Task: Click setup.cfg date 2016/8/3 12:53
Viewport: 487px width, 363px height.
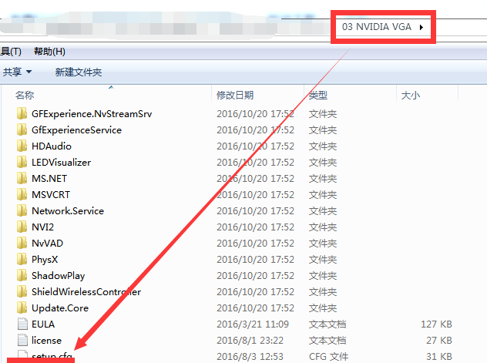Action: [250, 357]
